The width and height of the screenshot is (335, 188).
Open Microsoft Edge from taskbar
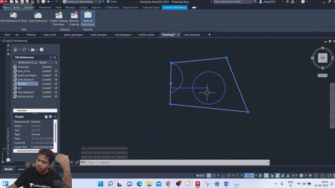[139, 184]
